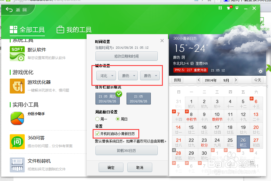Go to previous month arrow
Viewport: 271px width, 181px height.
(x=199, y=80)
